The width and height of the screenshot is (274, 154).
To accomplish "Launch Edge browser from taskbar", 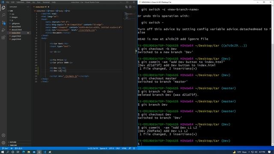I will click(24, 152).
